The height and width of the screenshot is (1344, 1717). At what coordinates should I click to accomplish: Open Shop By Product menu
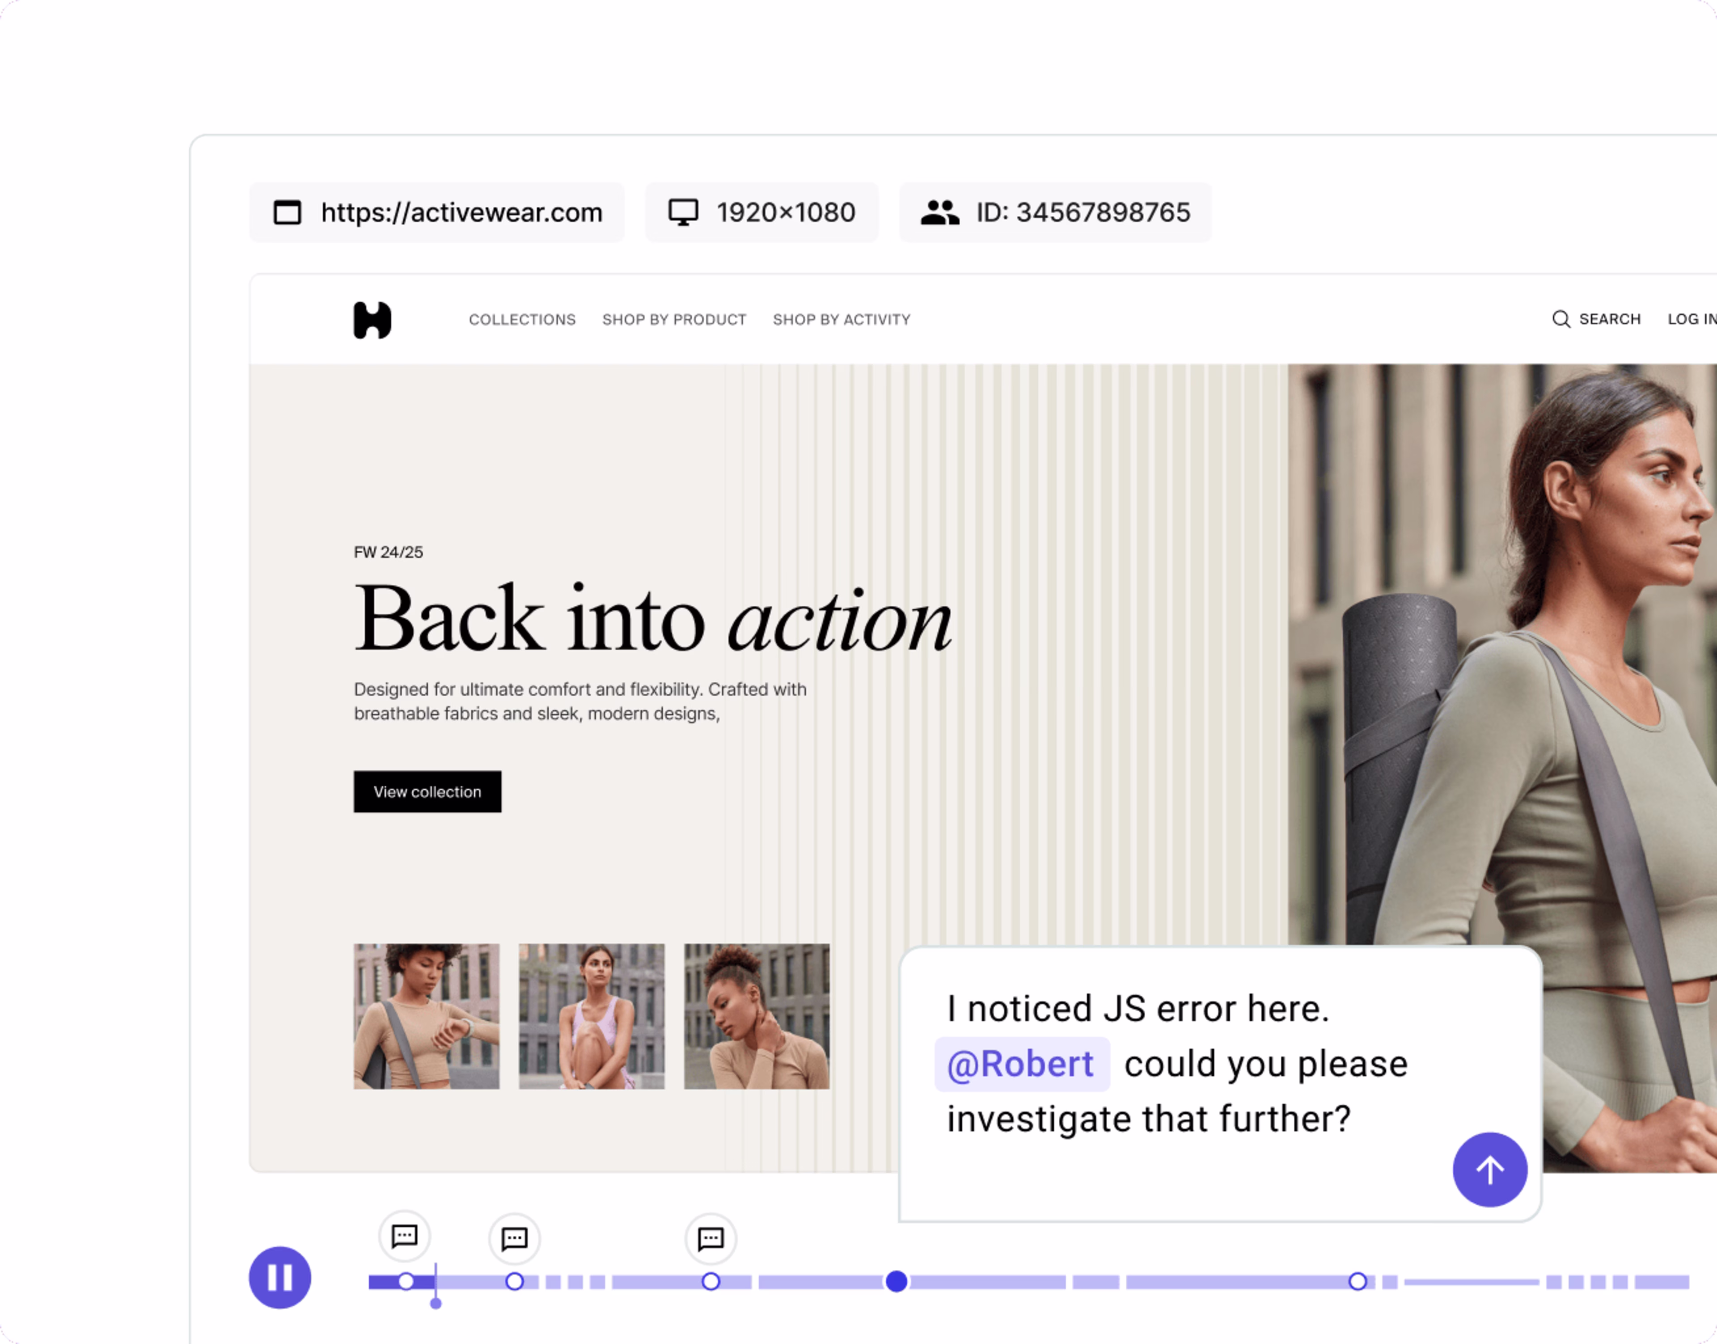pos(673,320)
